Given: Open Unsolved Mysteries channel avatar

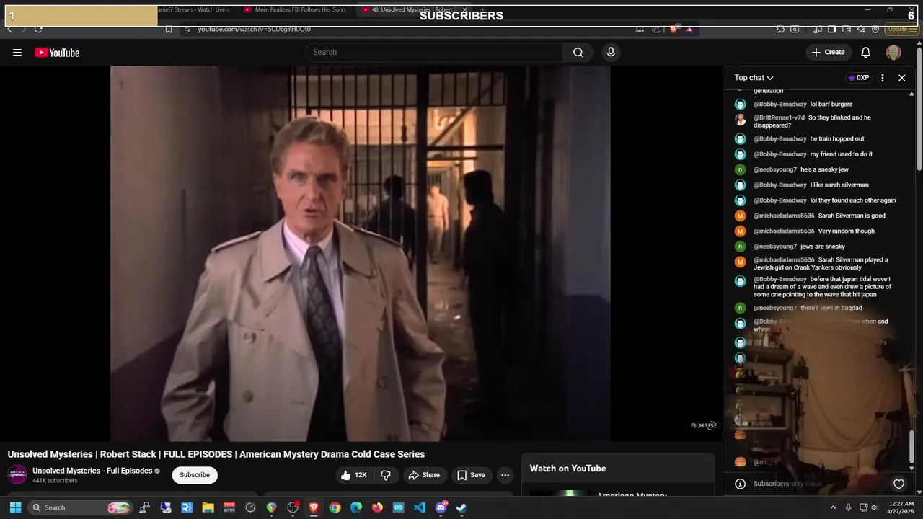Looking at the screenshot, I should pos(17,474).
